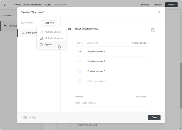Click the Publish button
Image resolution: width=182 pixels, height=130 pixels.
[x=171, y=5]
